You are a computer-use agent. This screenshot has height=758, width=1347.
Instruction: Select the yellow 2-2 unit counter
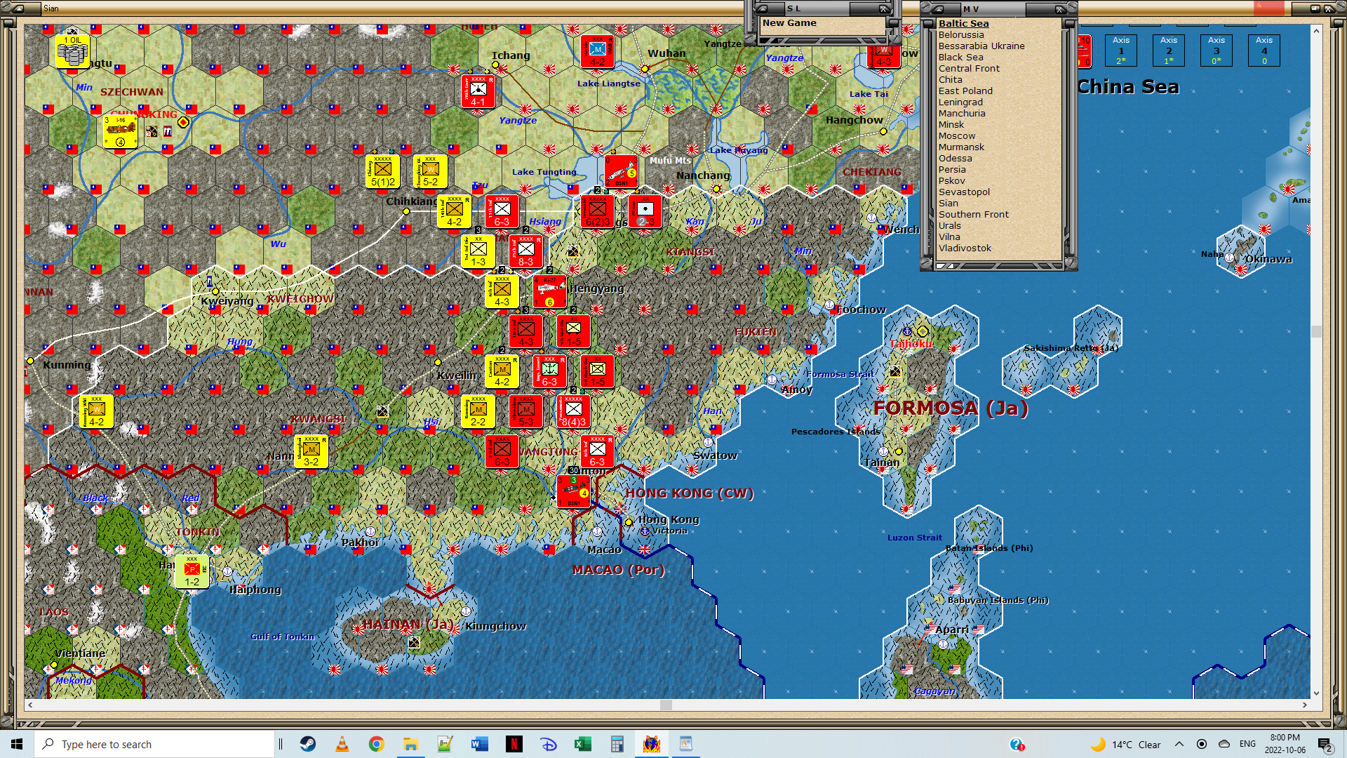(x=478, y=411)
